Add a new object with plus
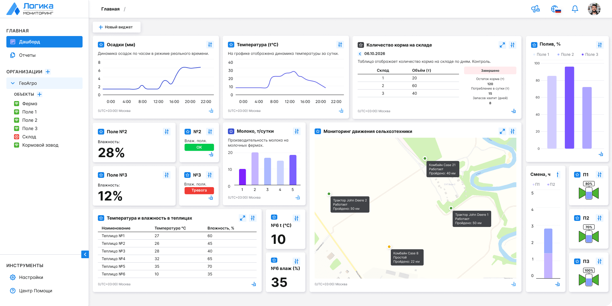612x306 pixels. [40, 94]
